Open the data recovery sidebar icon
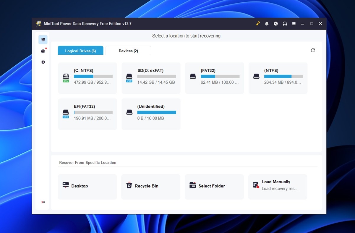This screenshot has height=233, width=355. tap(43, 39)
